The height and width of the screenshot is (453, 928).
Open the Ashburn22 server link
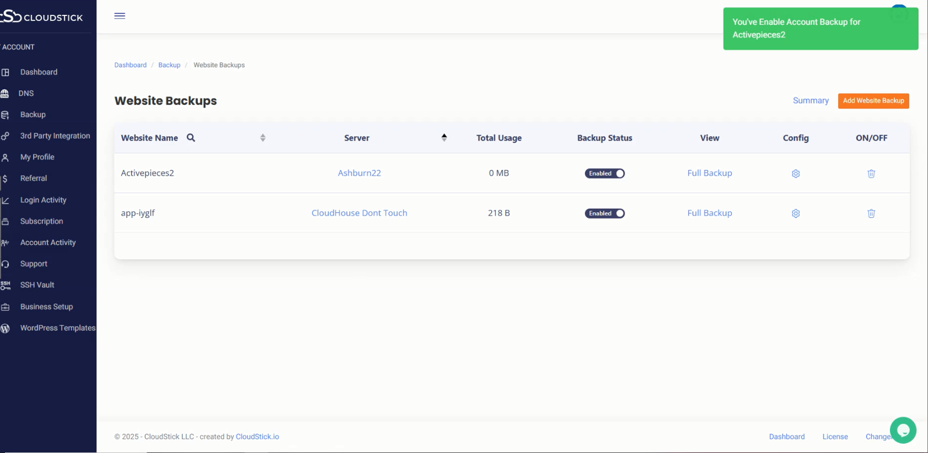[x=359, y=173]
